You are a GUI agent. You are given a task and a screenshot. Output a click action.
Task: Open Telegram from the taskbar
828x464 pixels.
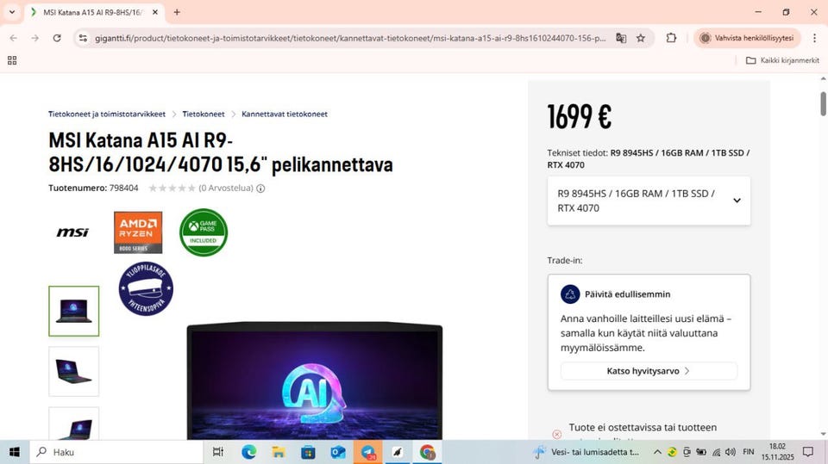click(x=367, y=452)
